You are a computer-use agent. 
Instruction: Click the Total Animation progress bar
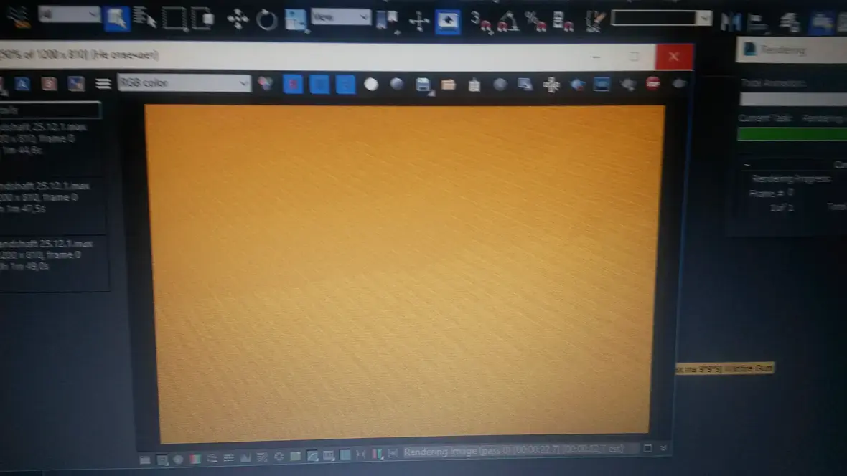point(793,100)
